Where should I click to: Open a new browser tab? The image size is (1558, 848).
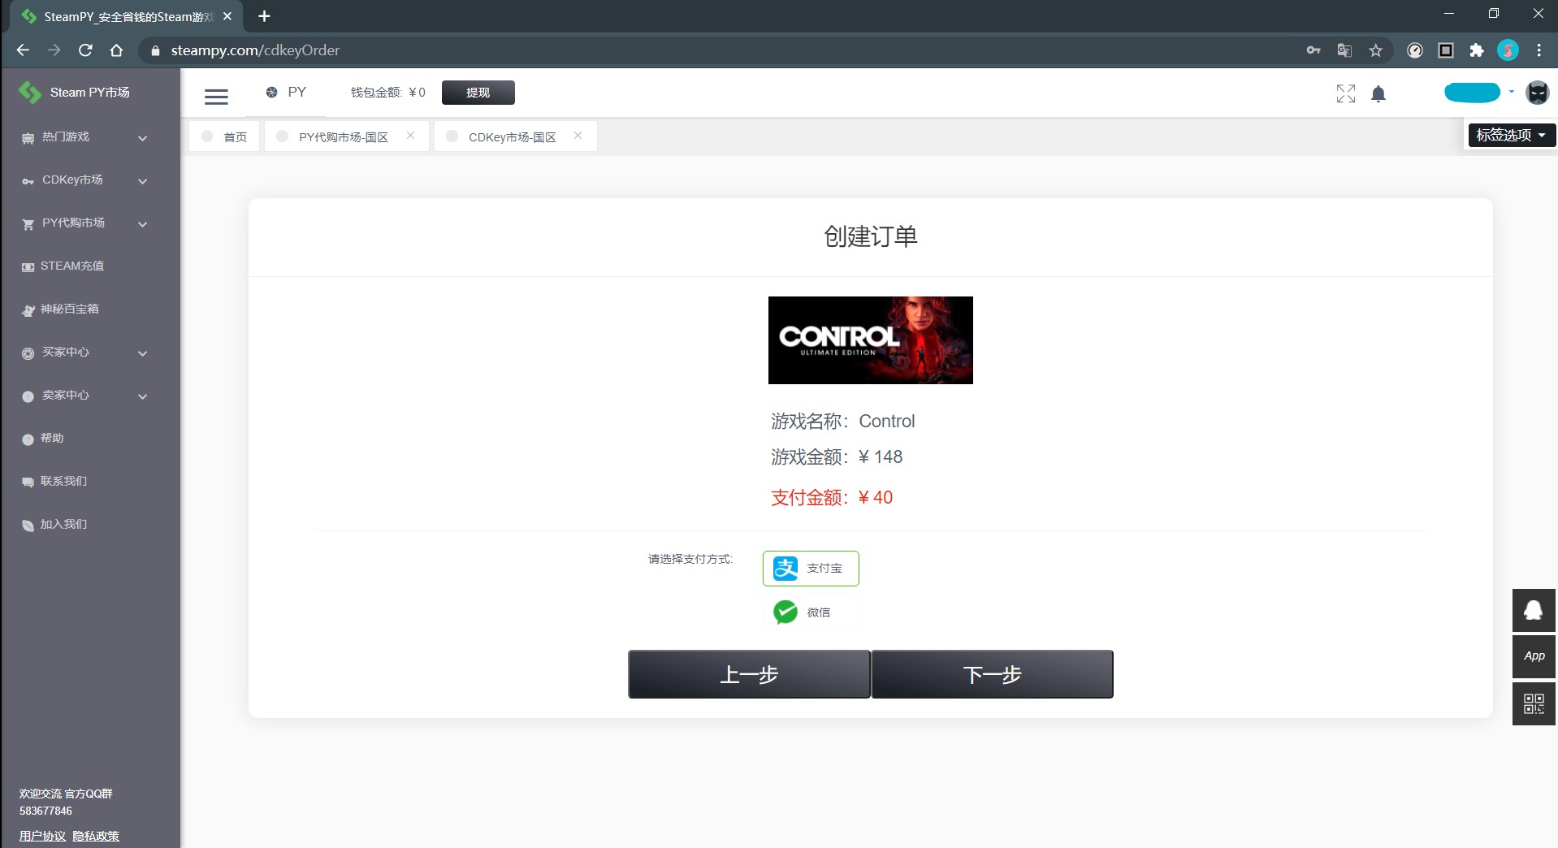(264, 16)
